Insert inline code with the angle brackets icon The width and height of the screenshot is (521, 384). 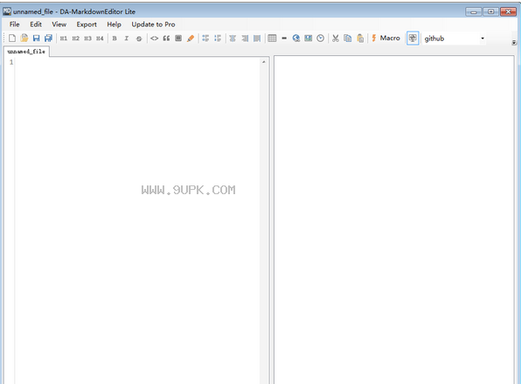click(x=154, y=38)
